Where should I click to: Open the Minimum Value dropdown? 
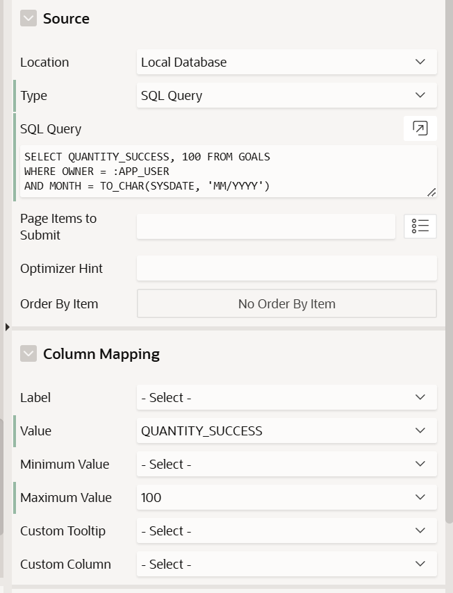286,464
